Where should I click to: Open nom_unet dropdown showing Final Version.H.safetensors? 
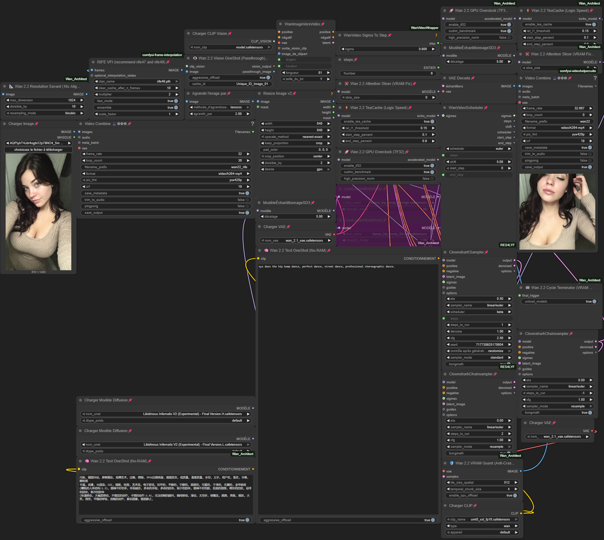(x=166, y=414)
